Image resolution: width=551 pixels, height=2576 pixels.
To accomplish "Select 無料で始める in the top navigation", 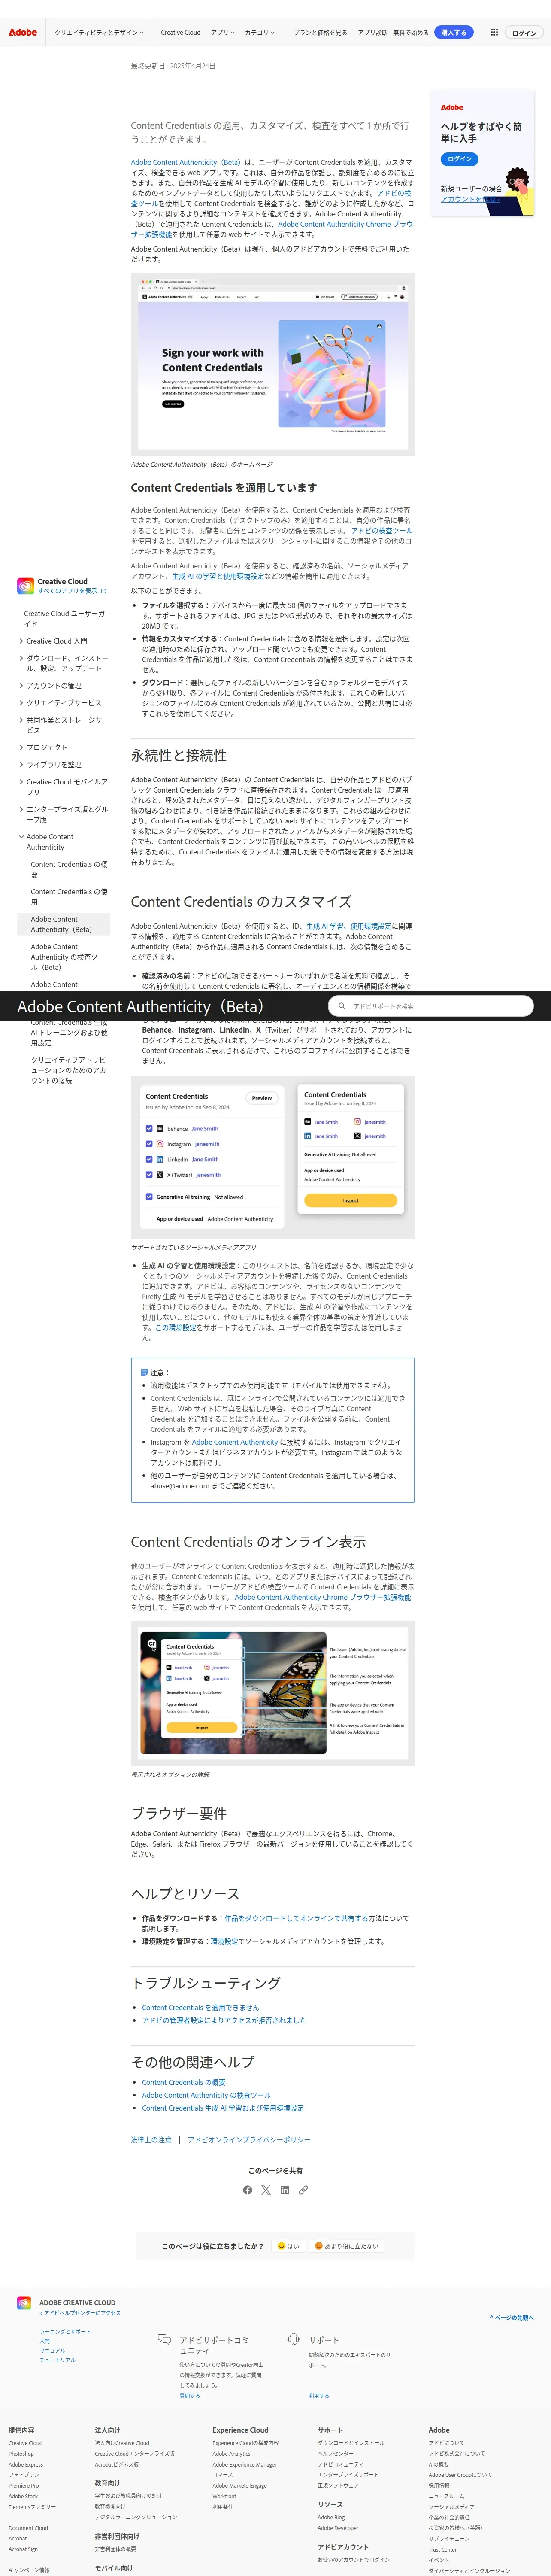I will tap(411, 32).
